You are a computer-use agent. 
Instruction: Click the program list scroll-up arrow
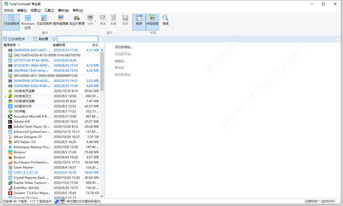click(102, 50)
